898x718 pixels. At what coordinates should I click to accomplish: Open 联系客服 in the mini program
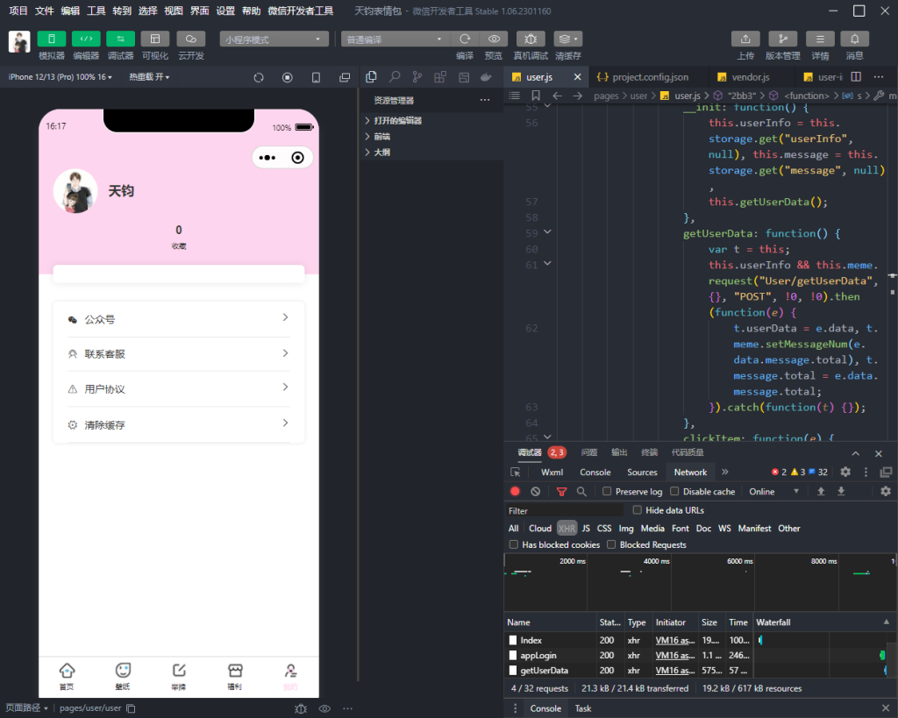coord(179,354)
